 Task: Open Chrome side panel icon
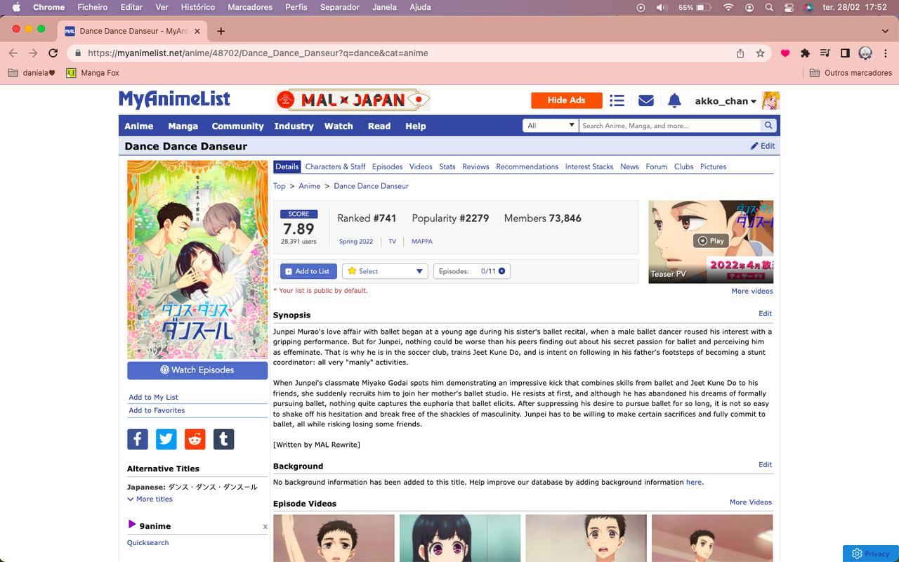[845, 53]
